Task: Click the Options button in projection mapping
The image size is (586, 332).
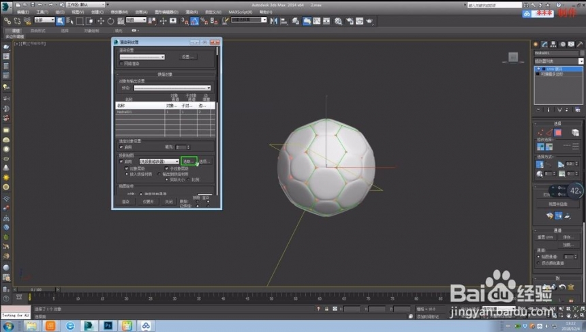Action: [x=204, y=162]
